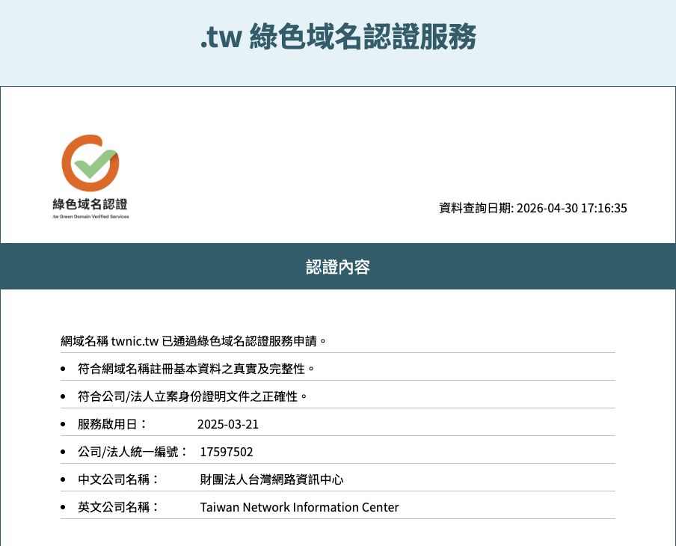Click the 英文公司名稱 label
The height and width of the screenshot is (546, 676).
click(x=118, y=507)
